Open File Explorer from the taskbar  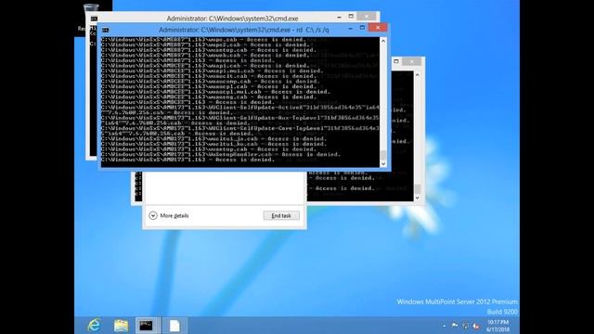tap(121, 326)
